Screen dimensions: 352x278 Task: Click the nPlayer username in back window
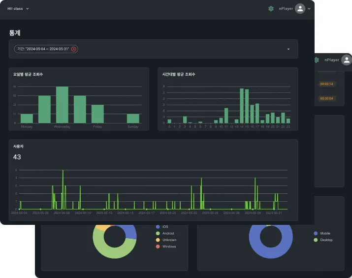point(332,60)
